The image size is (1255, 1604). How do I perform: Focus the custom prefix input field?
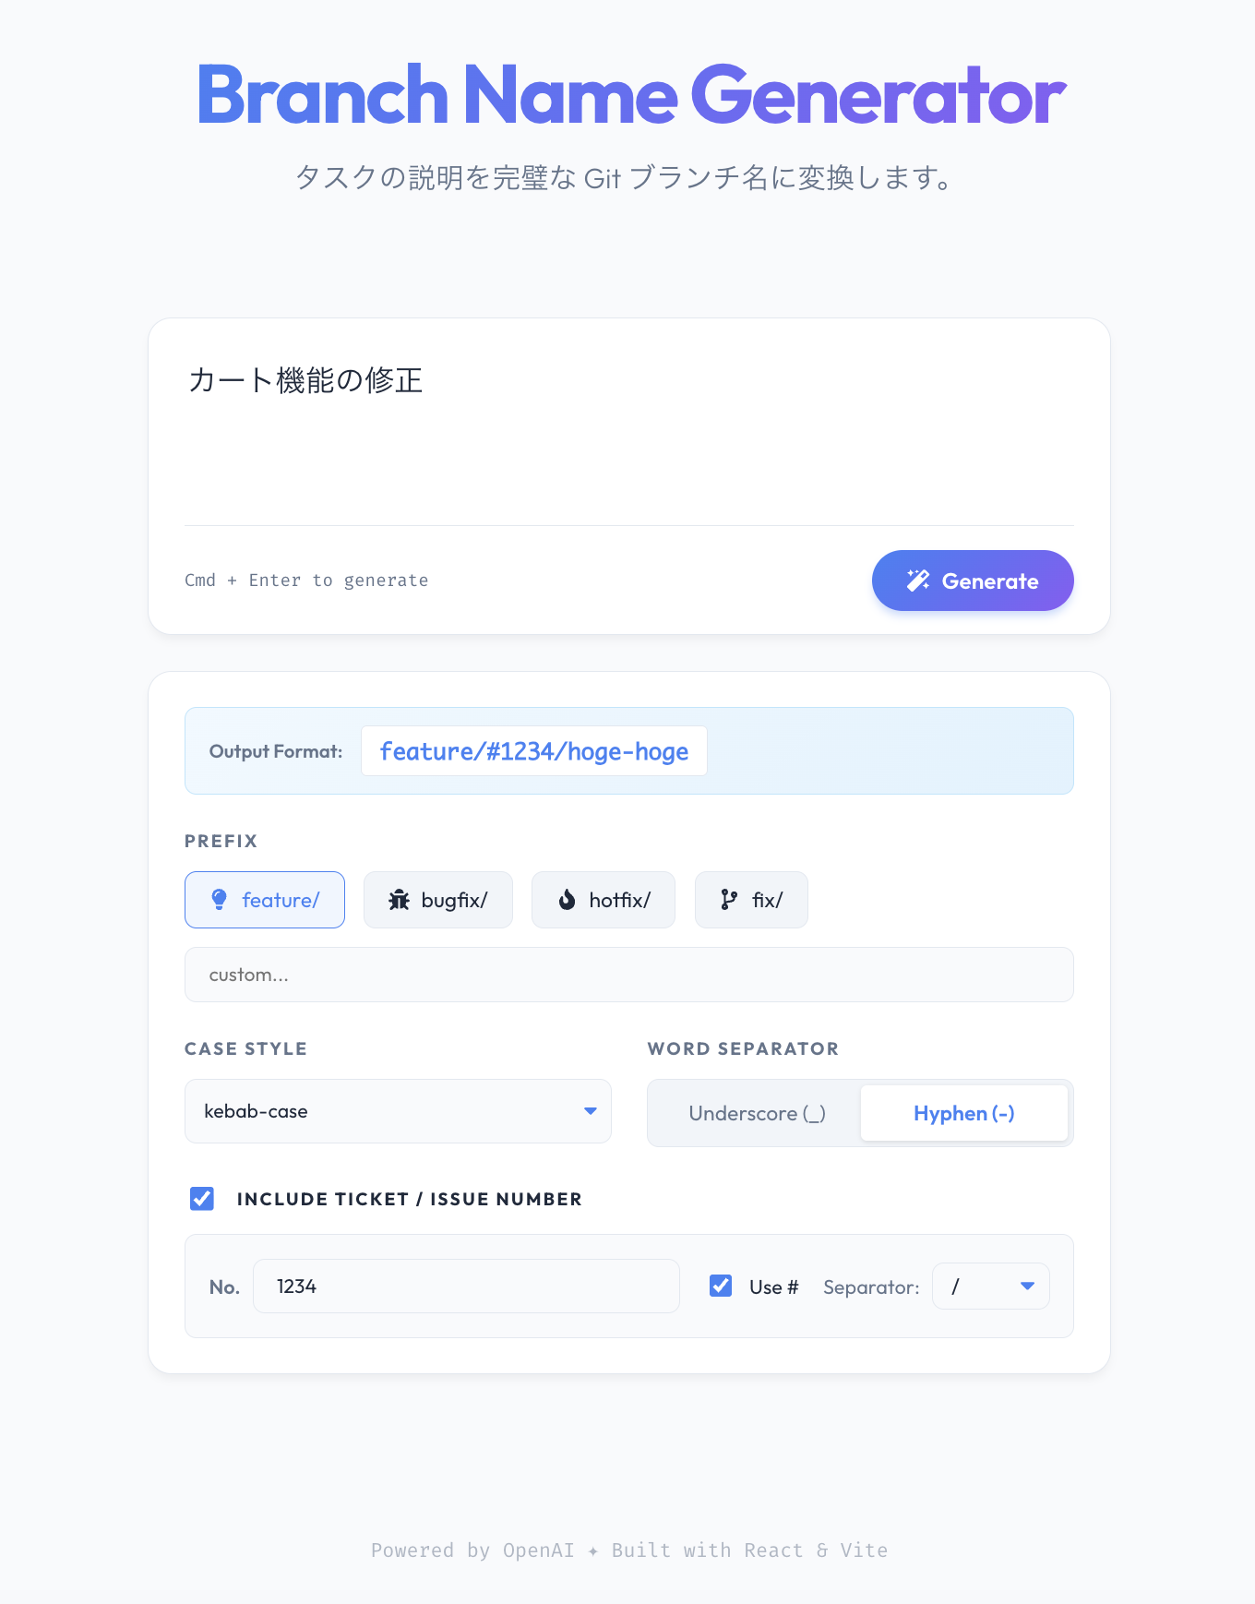coord(629,975)
